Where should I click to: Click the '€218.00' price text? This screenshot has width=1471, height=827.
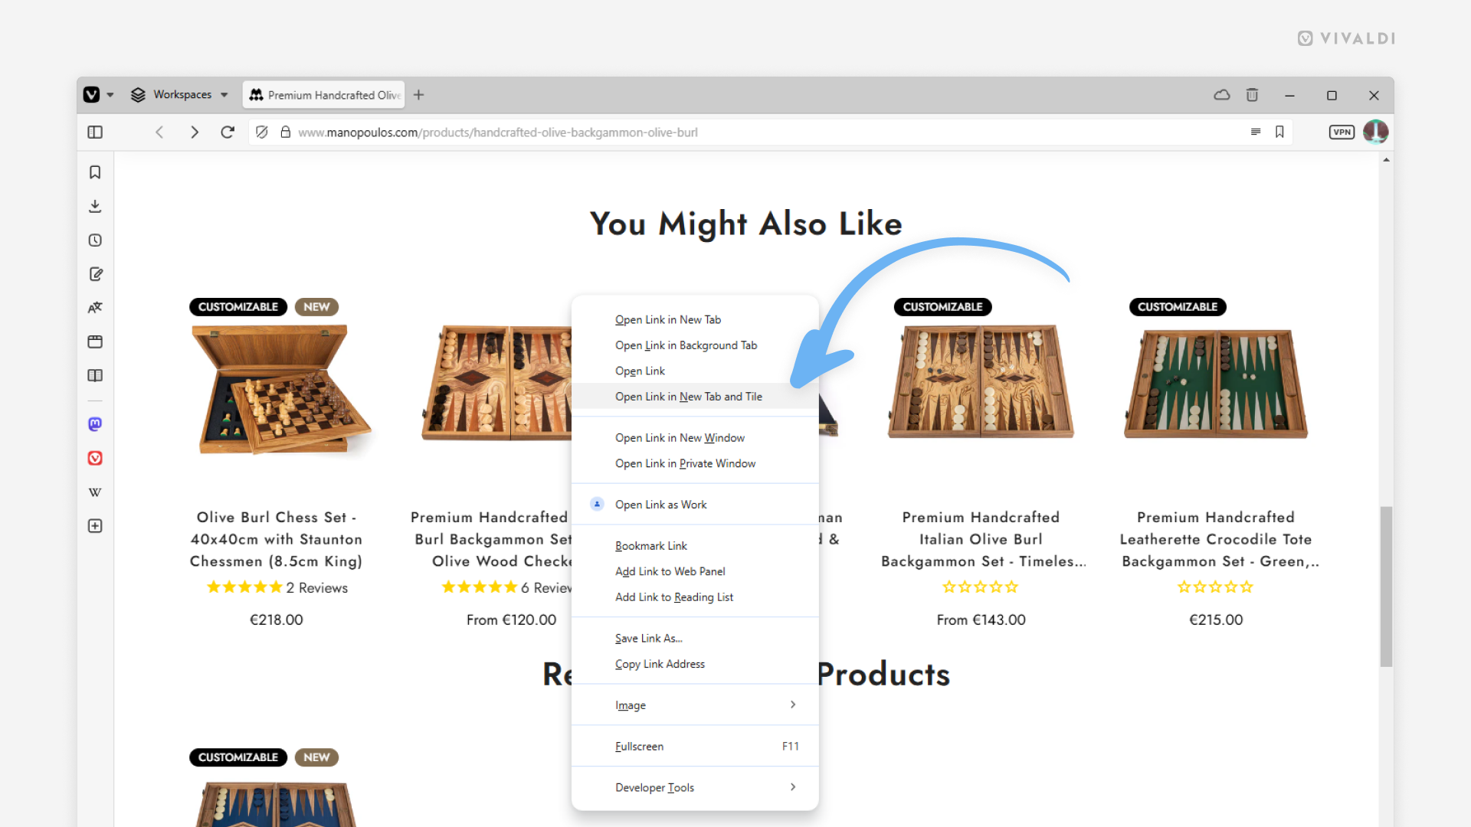point(277,620)
